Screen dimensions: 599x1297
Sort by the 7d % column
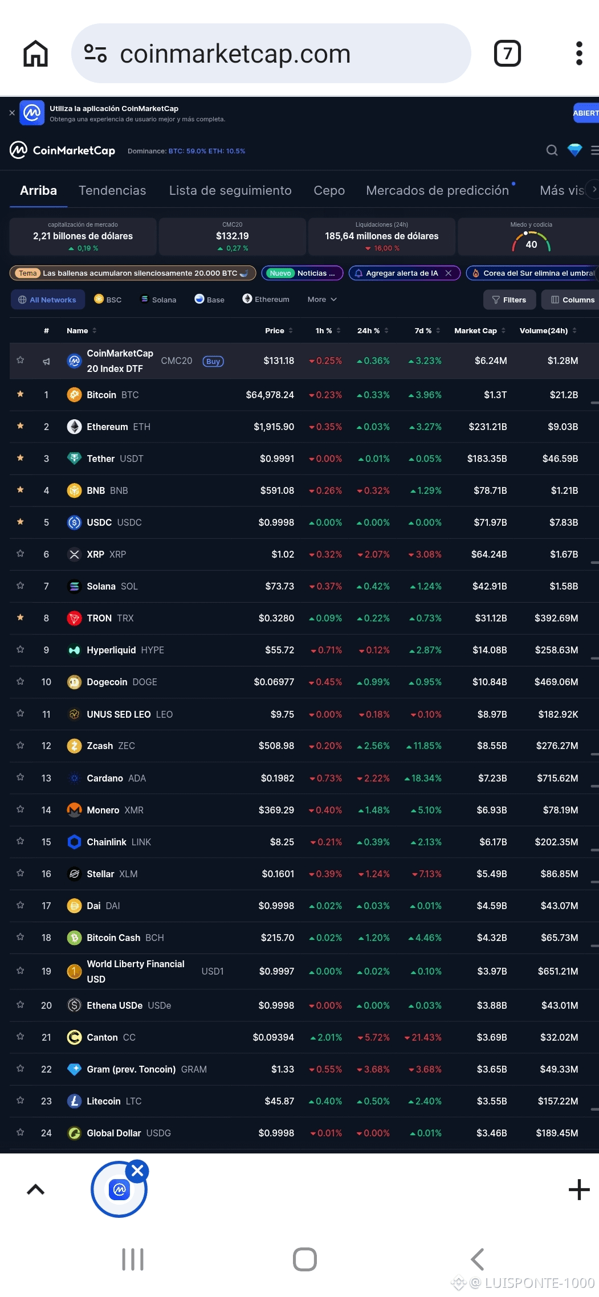click(427, 330)
